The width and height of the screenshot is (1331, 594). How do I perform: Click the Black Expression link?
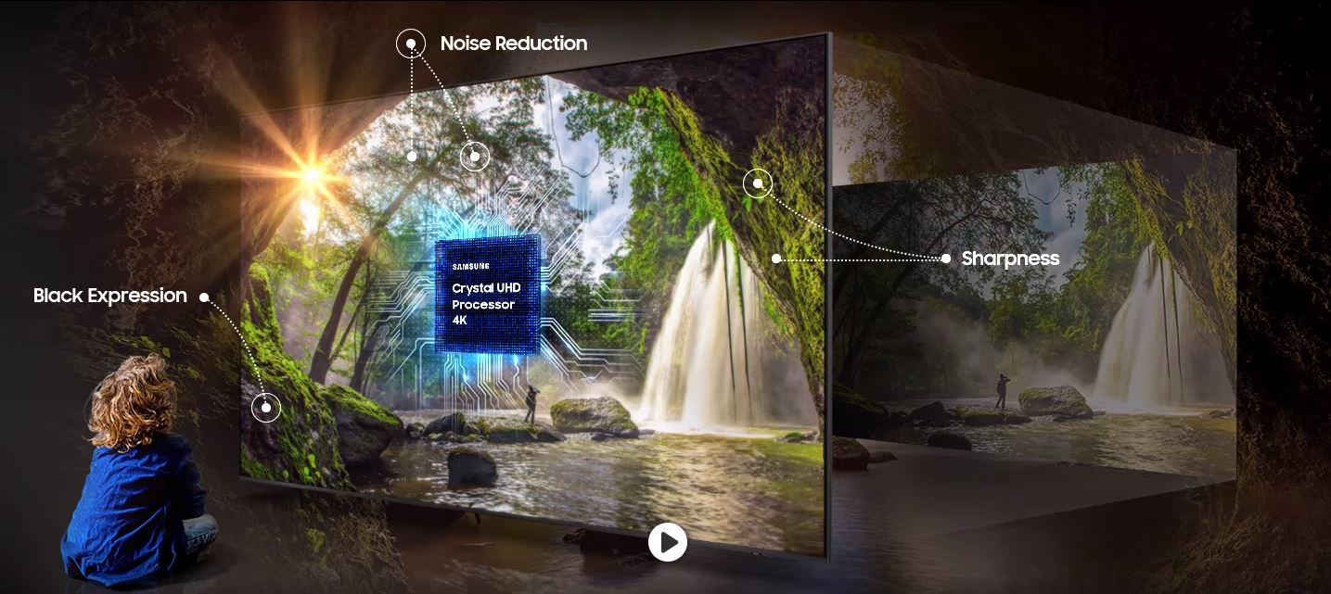[109, 295]
